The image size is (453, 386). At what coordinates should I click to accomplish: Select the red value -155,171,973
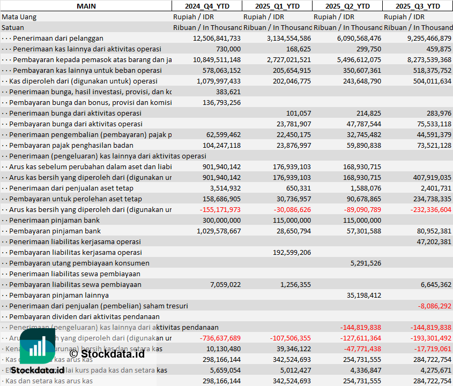coord(220,209)
